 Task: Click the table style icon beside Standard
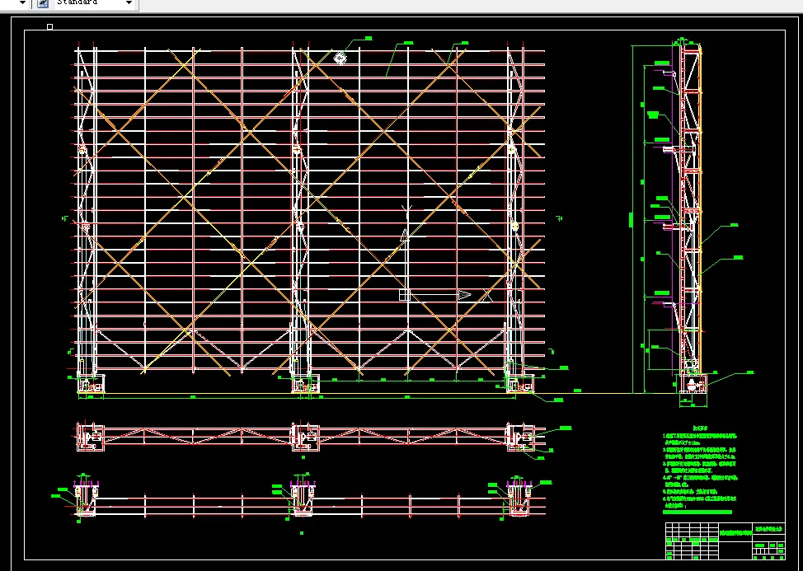[43, 3]
